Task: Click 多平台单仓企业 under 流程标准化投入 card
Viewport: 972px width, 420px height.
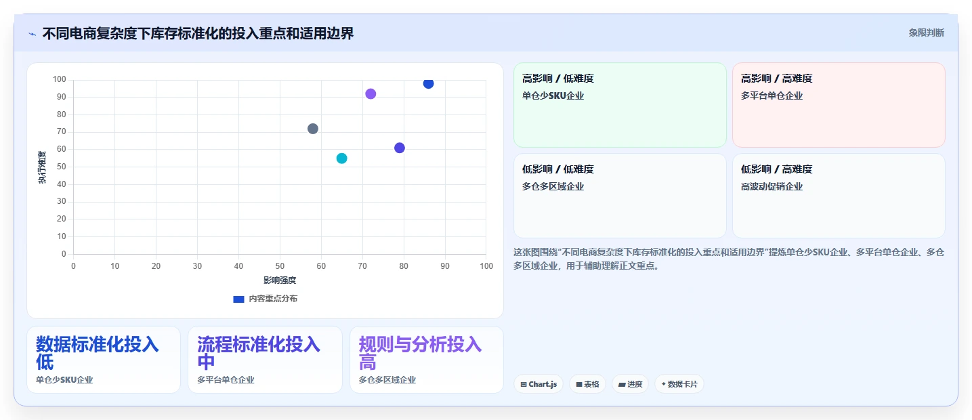Action: pos(226,380)
